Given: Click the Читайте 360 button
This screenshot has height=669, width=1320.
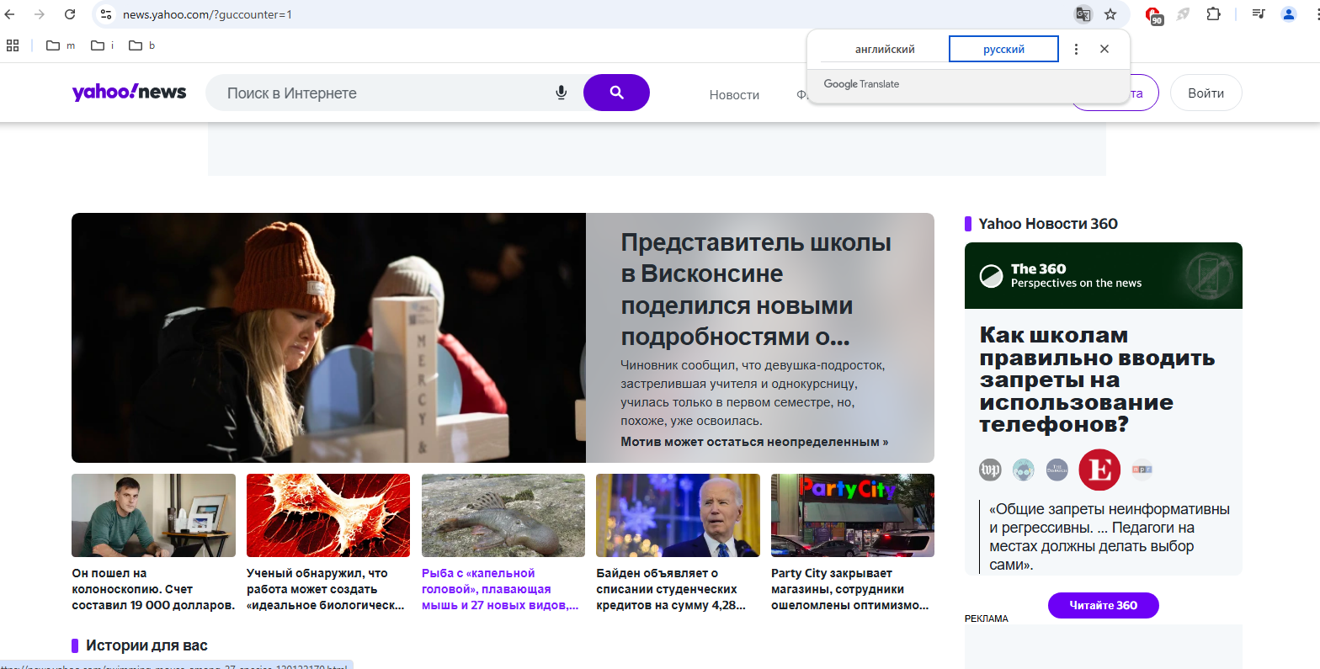Looking at the screenshot, I should [1103, 605].
